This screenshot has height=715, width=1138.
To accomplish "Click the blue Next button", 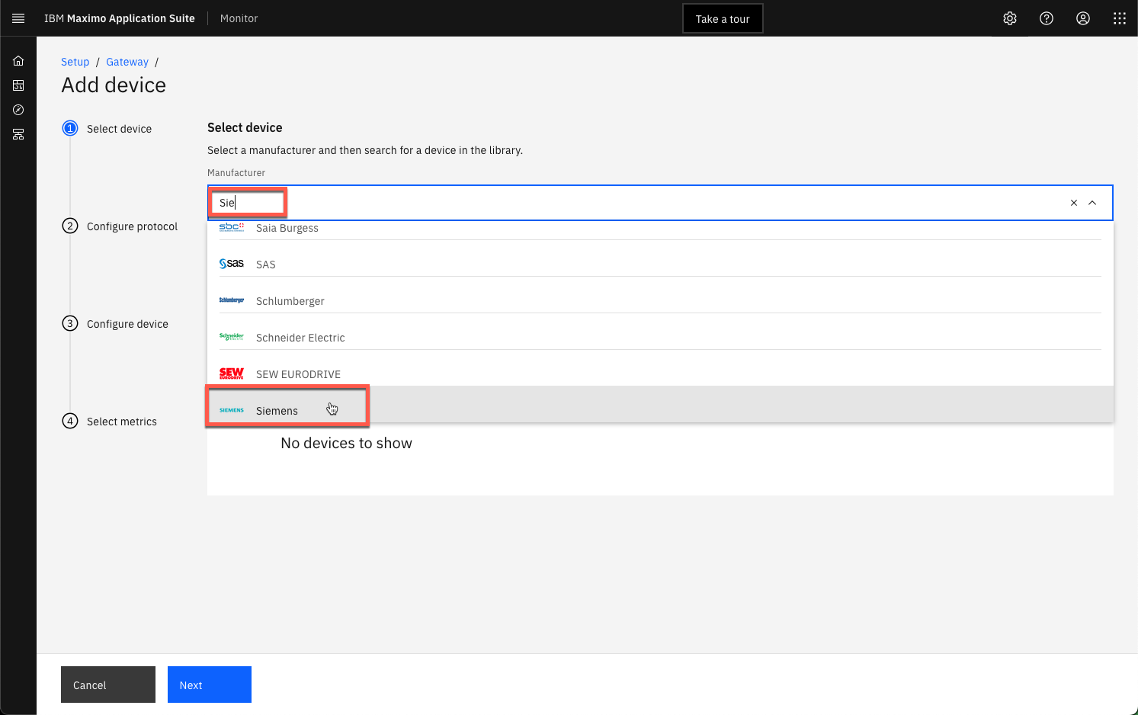I will tap(210, 685).
